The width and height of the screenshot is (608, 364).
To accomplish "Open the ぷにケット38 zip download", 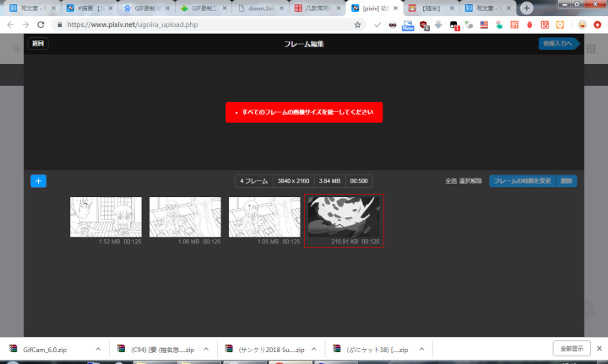I will [x=377, y=350].
